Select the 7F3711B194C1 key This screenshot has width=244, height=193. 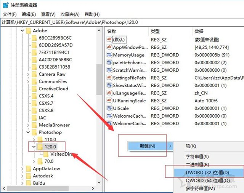coord(54,53)
